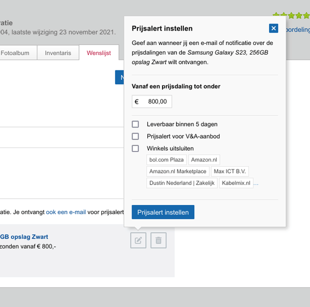Enable Prijsalert voor V&A-aanbod checkbox
The image size is (310, 307).
[x=135, y=136]
